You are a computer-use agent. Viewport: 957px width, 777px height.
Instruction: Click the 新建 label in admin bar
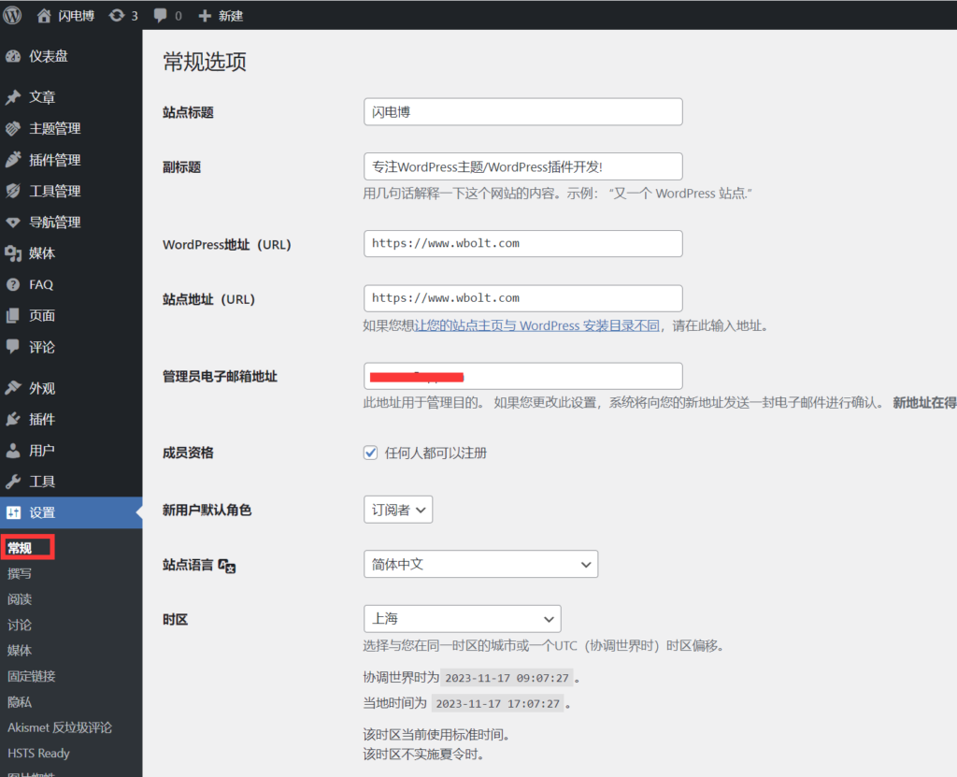pos(231,16)
